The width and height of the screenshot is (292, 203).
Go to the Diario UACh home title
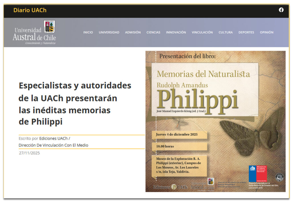(30, 10)
